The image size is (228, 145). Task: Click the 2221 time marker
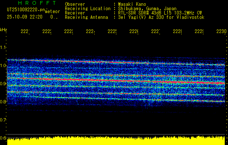pyautogui.click(x=25, y=31)
